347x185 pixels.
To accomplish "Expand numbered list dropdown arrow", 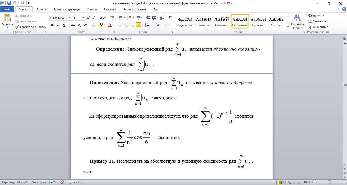I will [x=133, y=18].
